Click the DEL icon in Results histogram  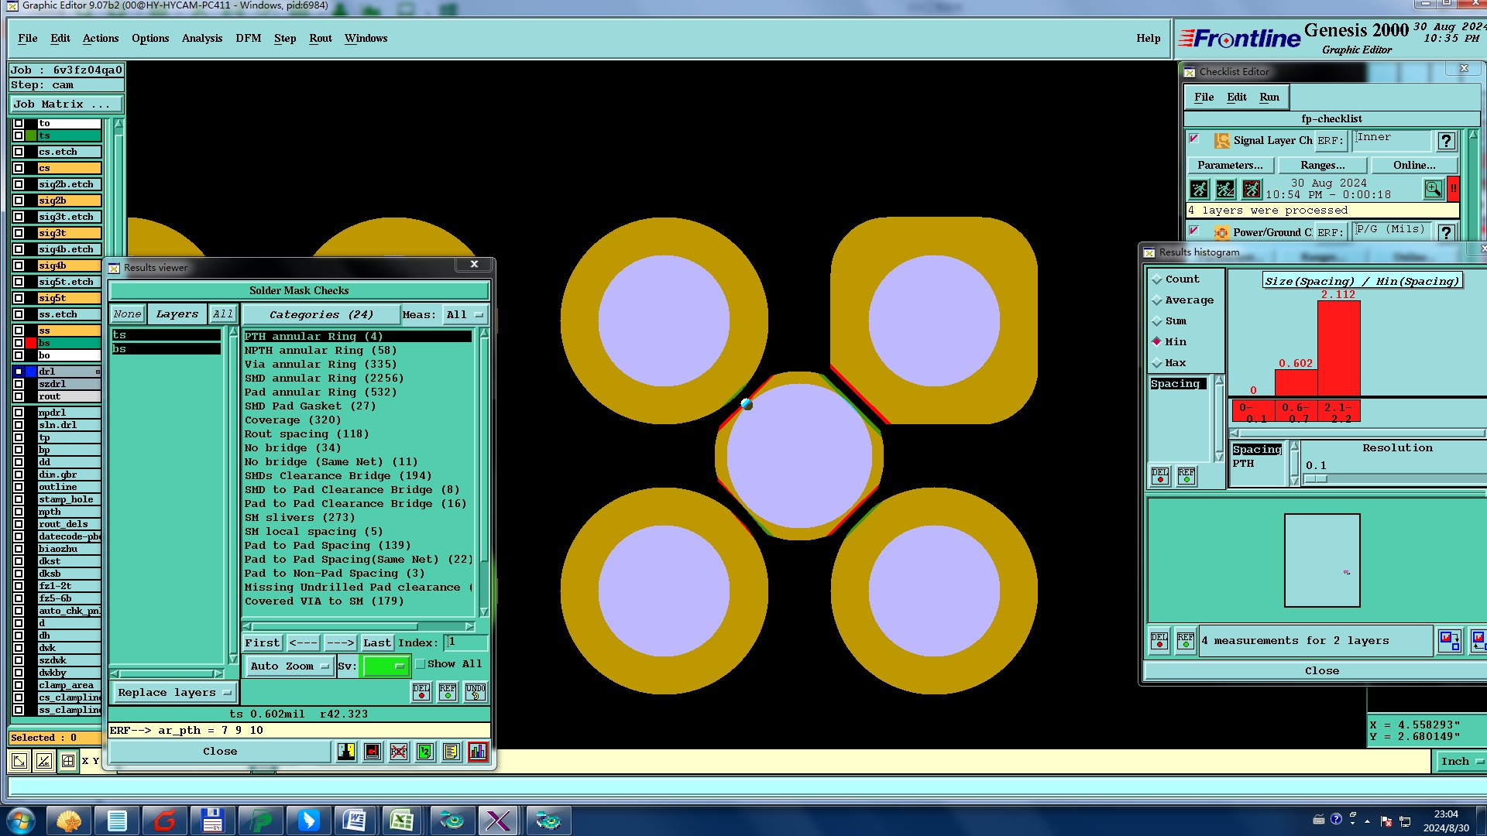tap(1159, 475)
